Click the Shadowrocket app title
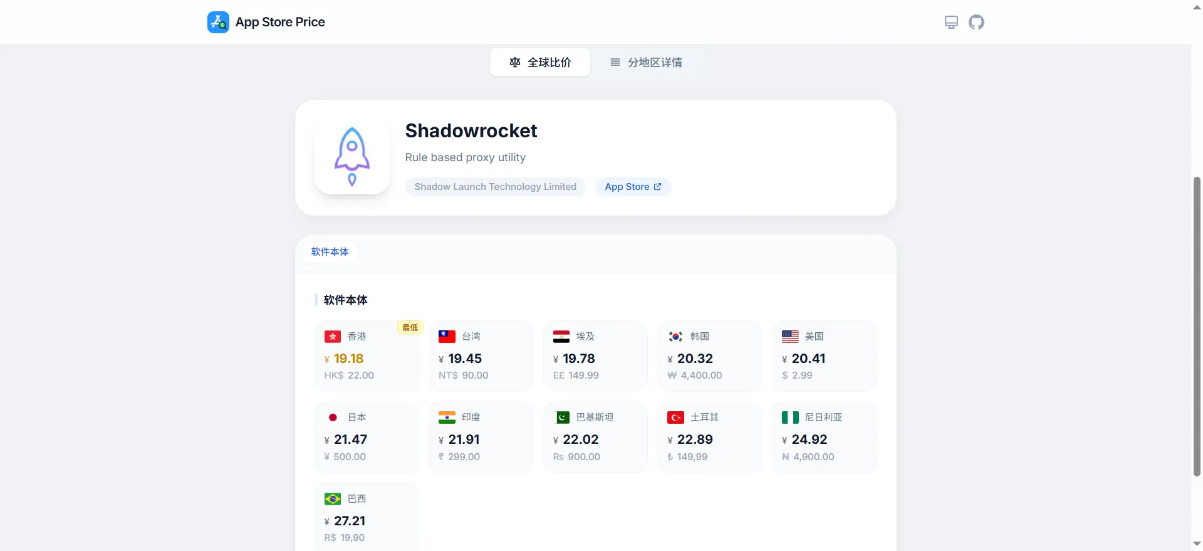The width and height of the screenshot is (1203, 551). (x=471, y=130)
